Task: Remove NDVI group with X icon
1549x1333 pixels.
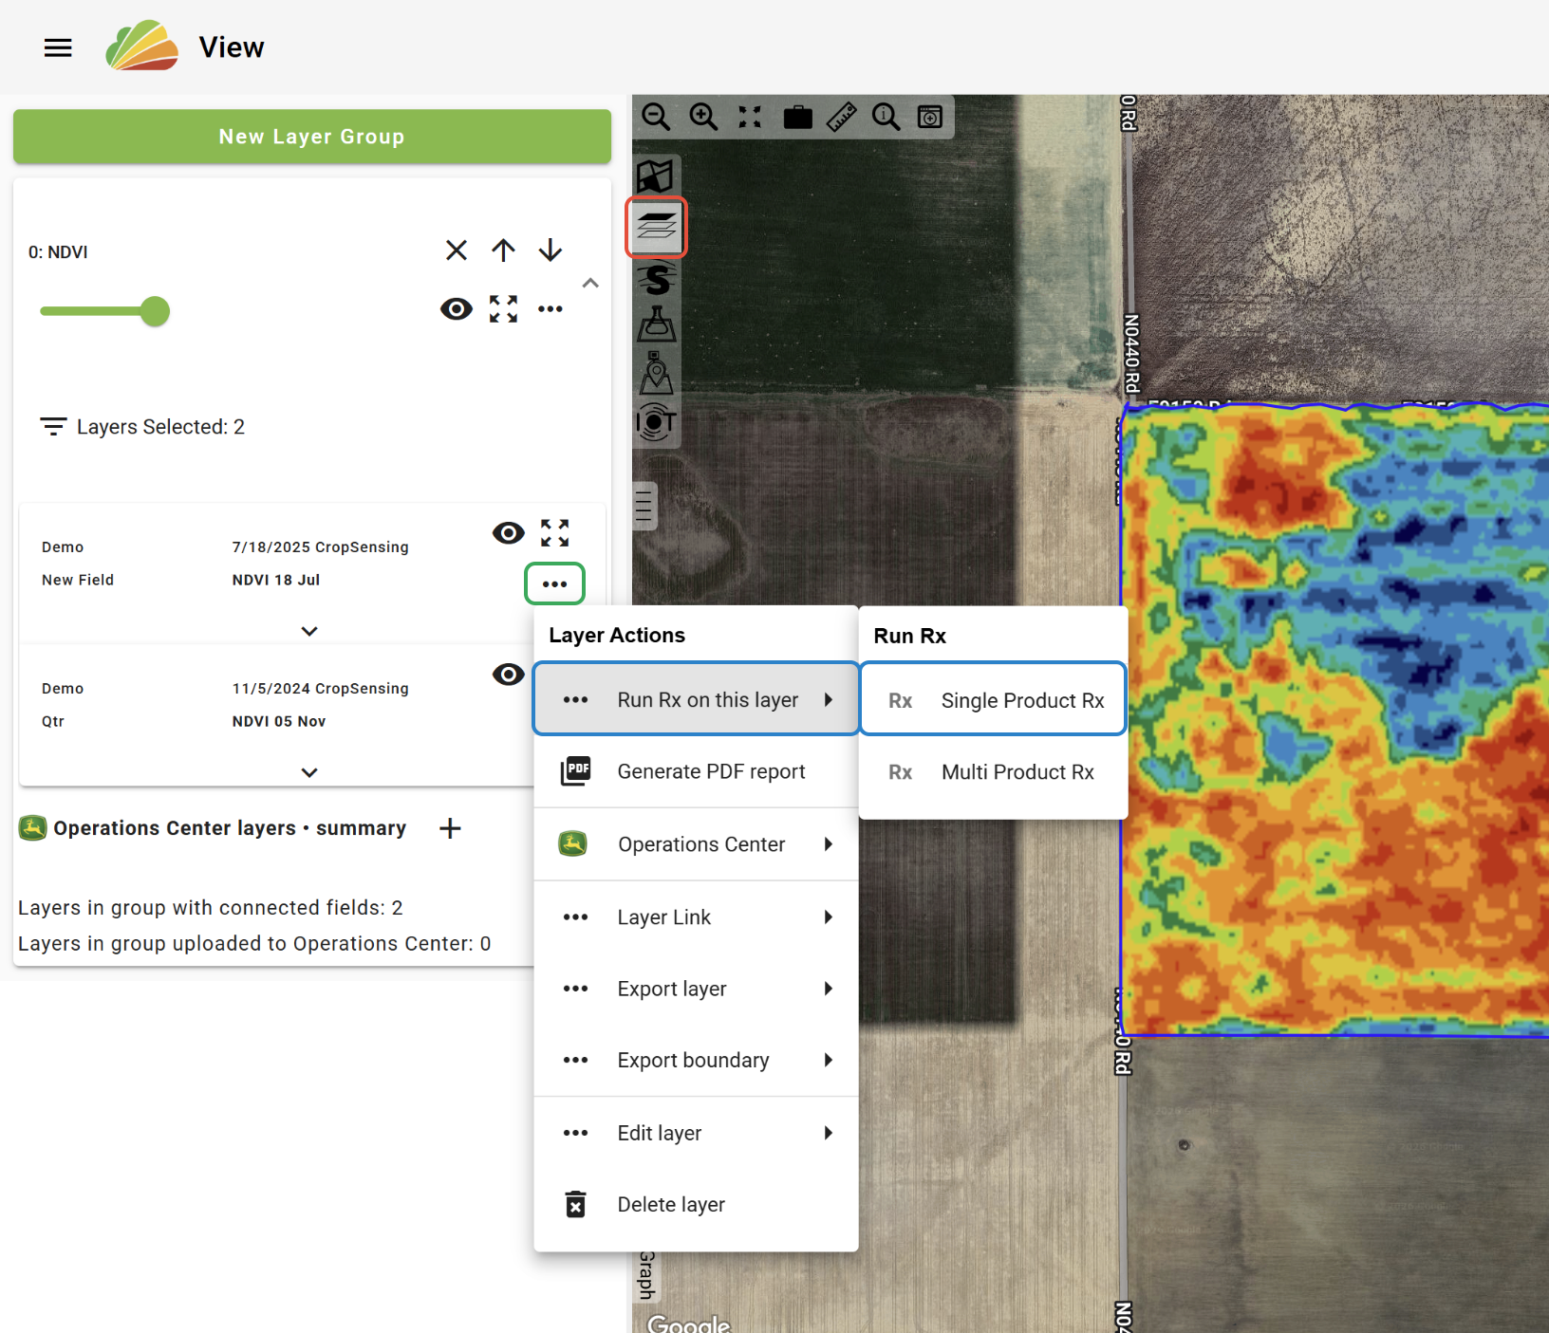Action: pyautogui.click(x=457, y=250)
